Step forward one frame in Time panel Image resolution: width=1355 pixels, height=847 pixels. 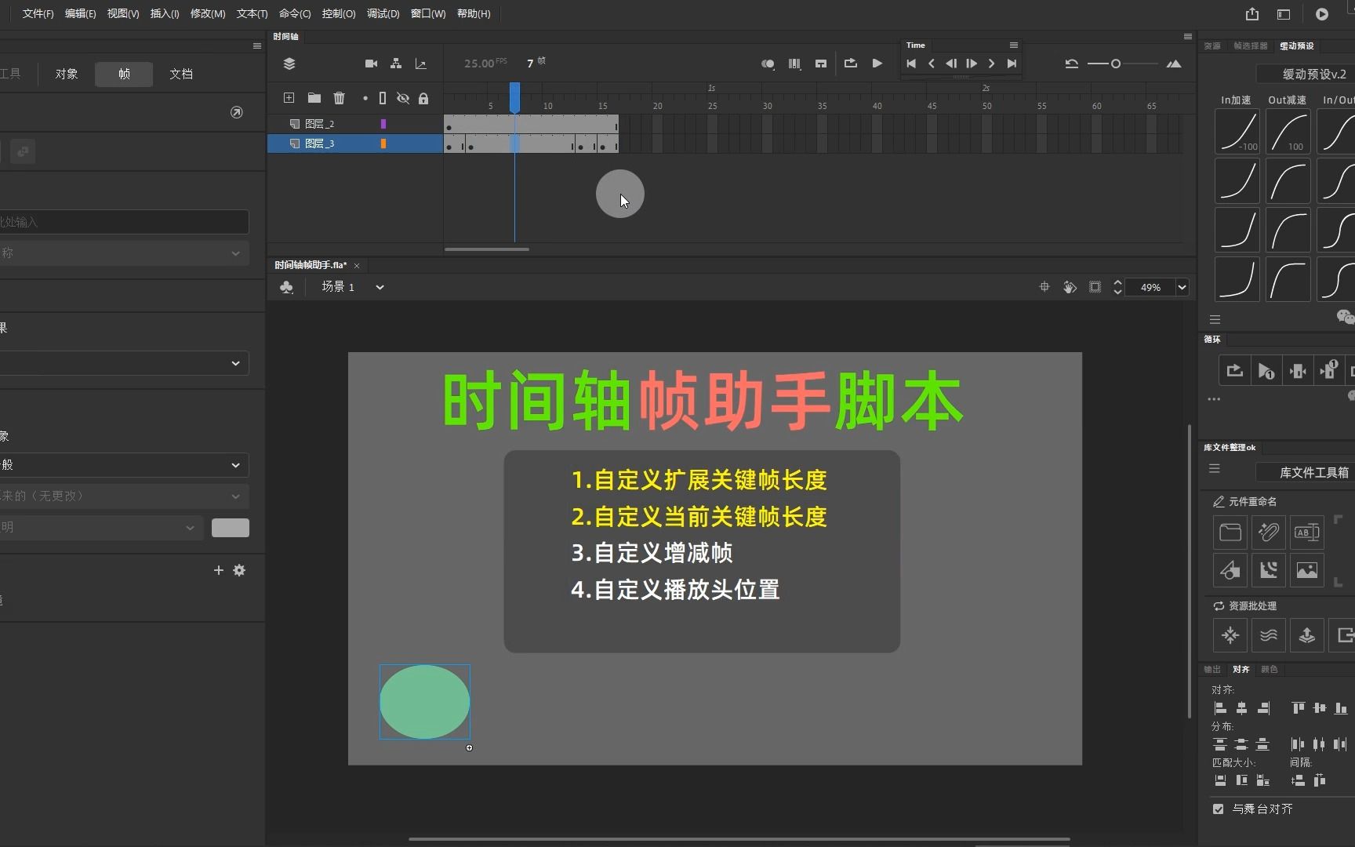click(972, 64)
